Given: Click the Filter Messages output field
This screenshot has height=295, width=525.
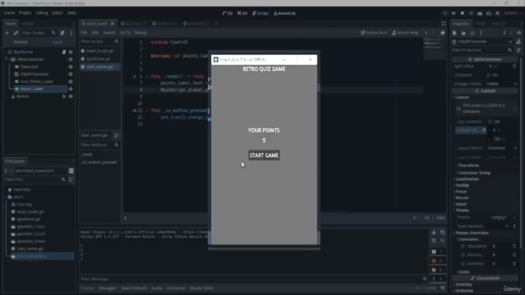Looking at the screenshot, I should 254,279.
